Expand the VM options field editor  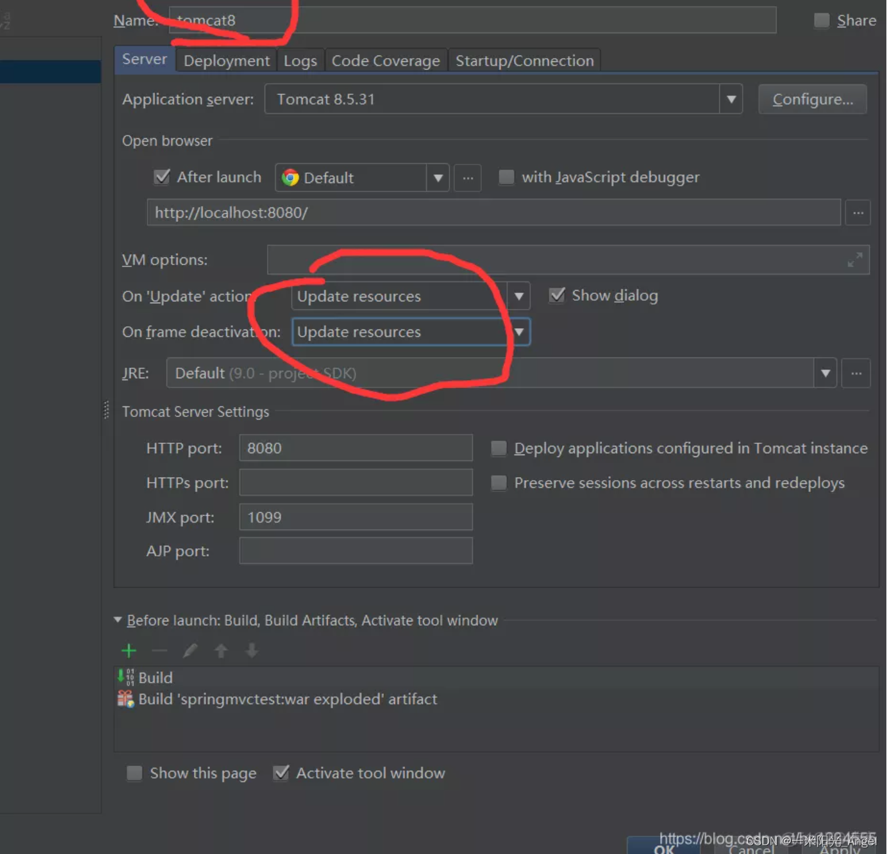pos(854,259)
